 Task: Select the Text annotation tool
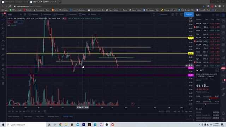pyautogui.click(x=3, y=37)
